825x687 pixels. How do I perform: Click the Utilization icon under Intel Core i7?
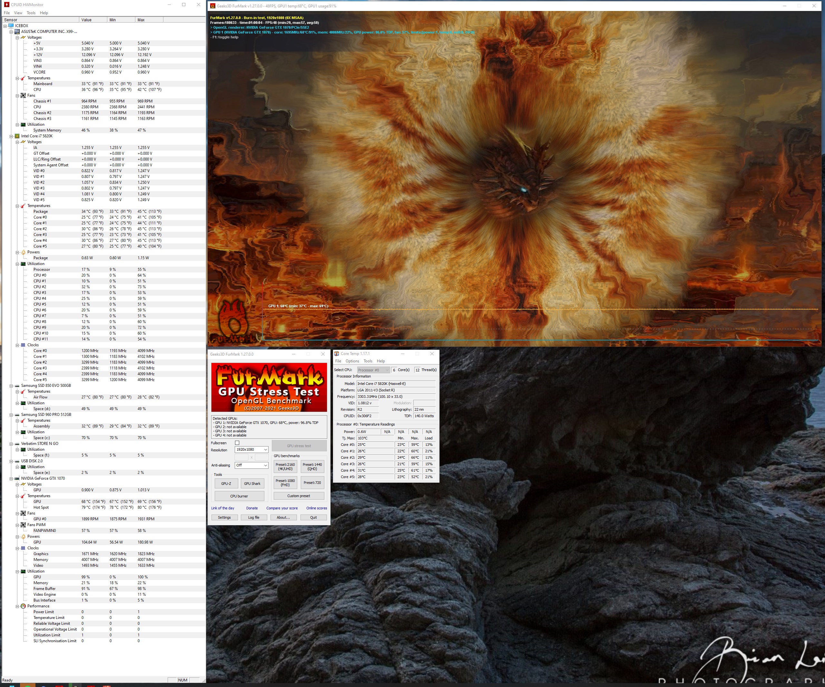tap(23, 264)
